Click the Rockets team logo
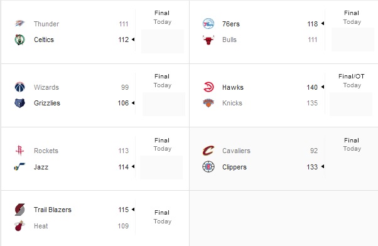Screen dimensions: 378x246 (x=19, y=151)
